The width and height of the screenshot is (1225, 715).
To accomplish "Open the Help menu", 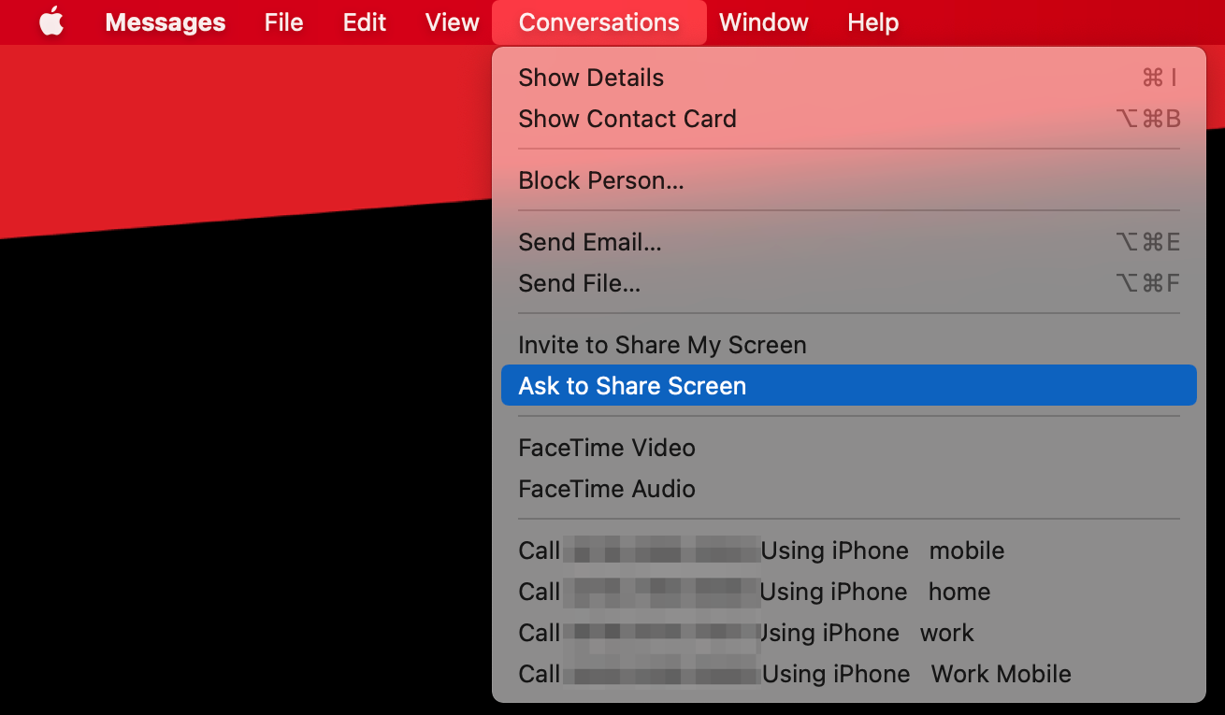I will tap(873, 22).
